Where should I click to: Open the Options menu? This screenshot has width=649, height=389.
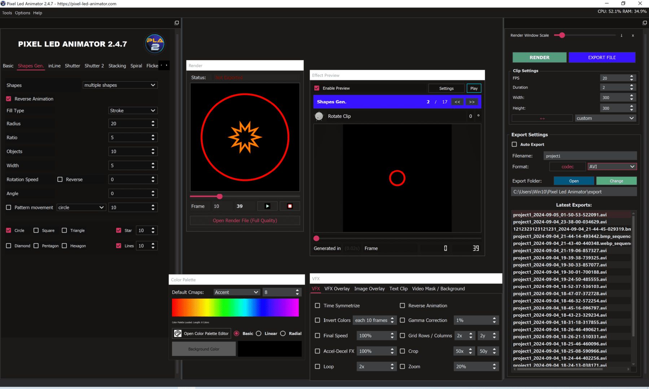(22, 13)
